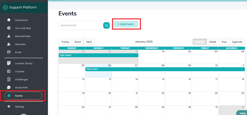Viewport: 247px width, 115px height.
Task: Open the Social Wall chat icon
Action: 9,87
